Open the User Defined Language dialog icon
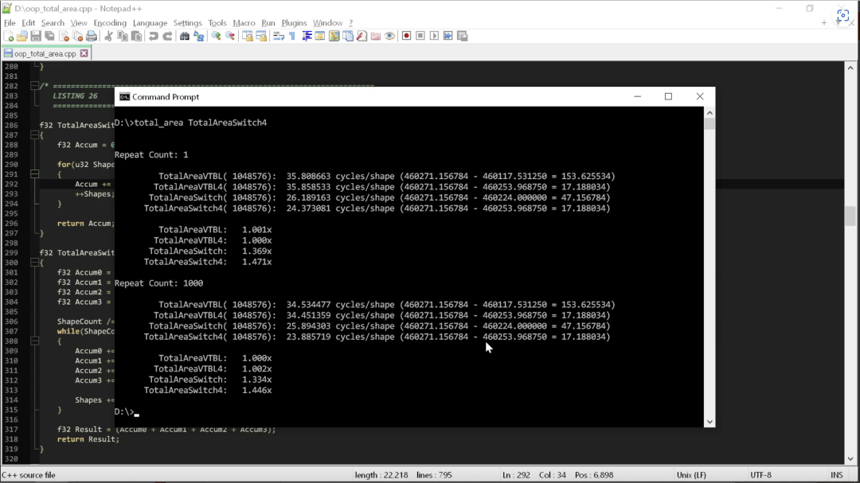The height and width of the screenshot is (483, 860). point(320,36)
